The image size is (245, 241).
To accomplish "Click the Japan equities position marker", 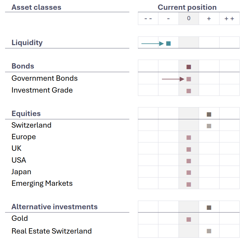I will pos(189,173).
